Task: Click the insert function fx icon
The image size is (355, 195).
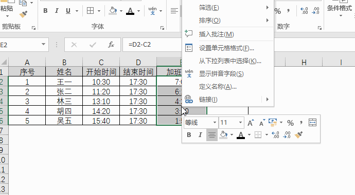Action: [x=111, y=45]
